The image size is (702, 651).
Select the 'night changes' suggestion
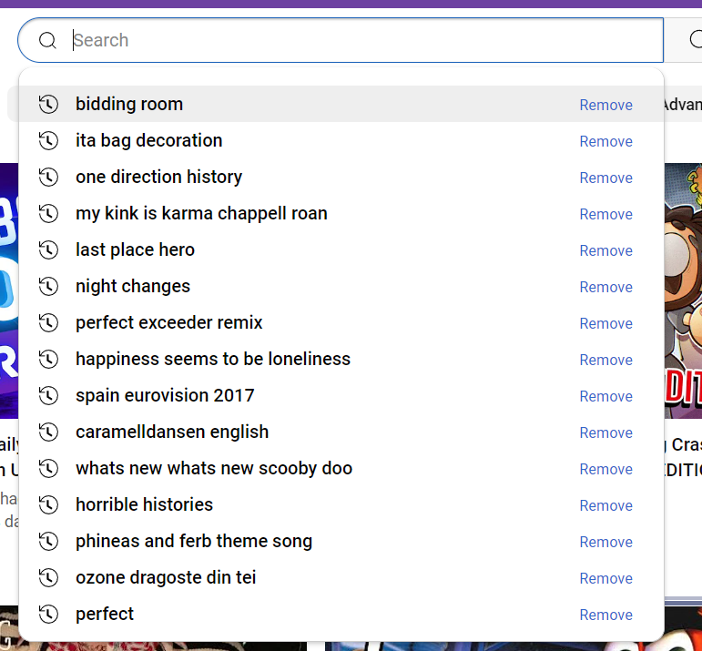341,286
